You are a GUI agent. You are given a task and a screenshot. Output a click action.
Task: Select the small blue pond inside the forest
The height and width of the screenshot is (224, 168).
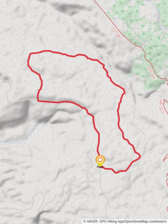(x=143, y=34)
